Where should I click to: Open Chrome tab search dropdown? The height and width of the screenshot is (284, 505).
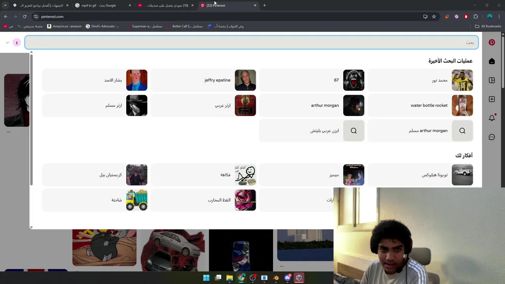pyautogui.click(x=5, y=5)
